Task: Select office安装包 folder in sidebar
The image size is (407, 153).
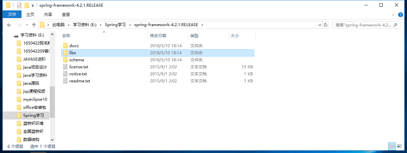Action: [x=34, y=107]
